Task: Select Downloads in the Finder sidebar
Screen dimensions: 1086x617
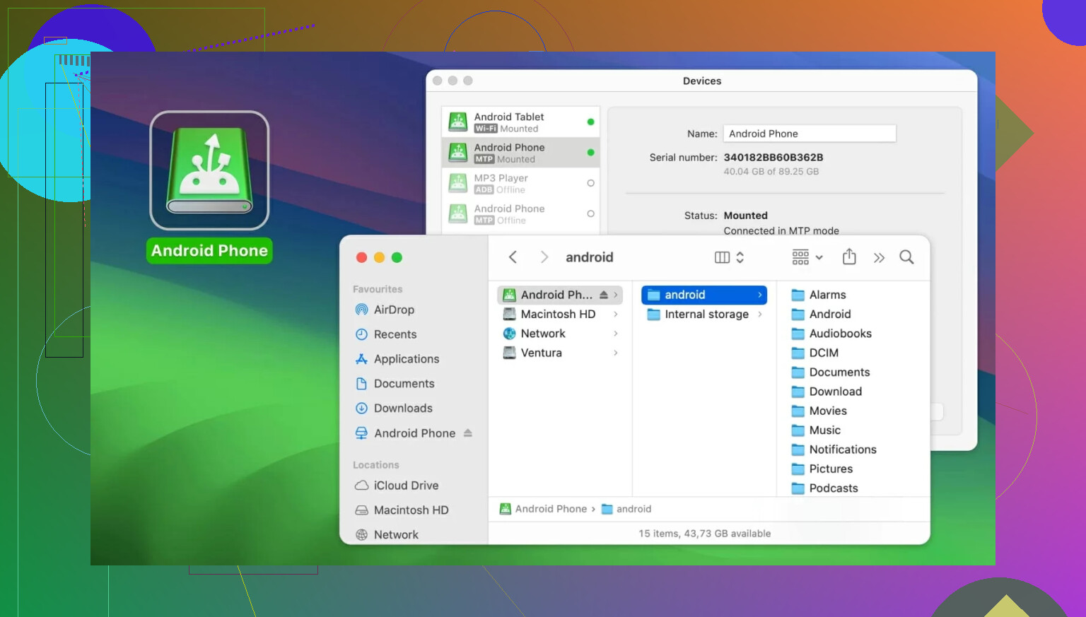Action: pyautogui.click(x=402, y=409)
